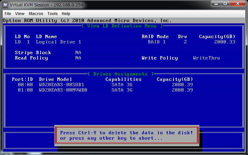Viewport: 248px width, 155px height.
Task: Click the 'RAID Mode' column header
Action: pos(155,36)
